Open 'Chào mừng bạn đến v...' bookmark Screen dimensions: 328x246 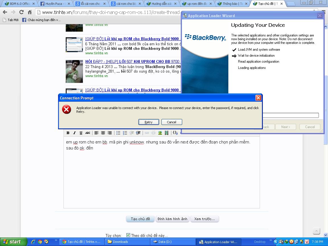coord(41,20)
